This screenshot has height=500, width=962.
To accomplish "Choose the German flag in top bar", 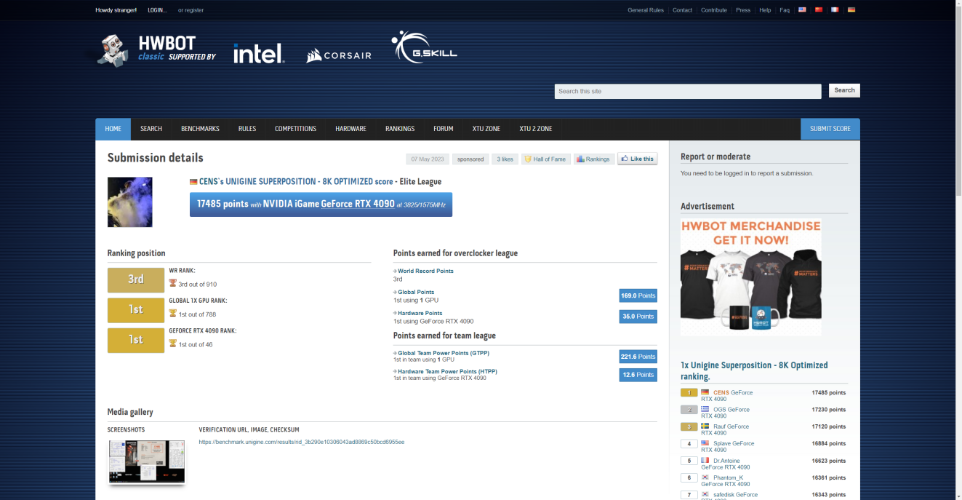I will 851,10.
